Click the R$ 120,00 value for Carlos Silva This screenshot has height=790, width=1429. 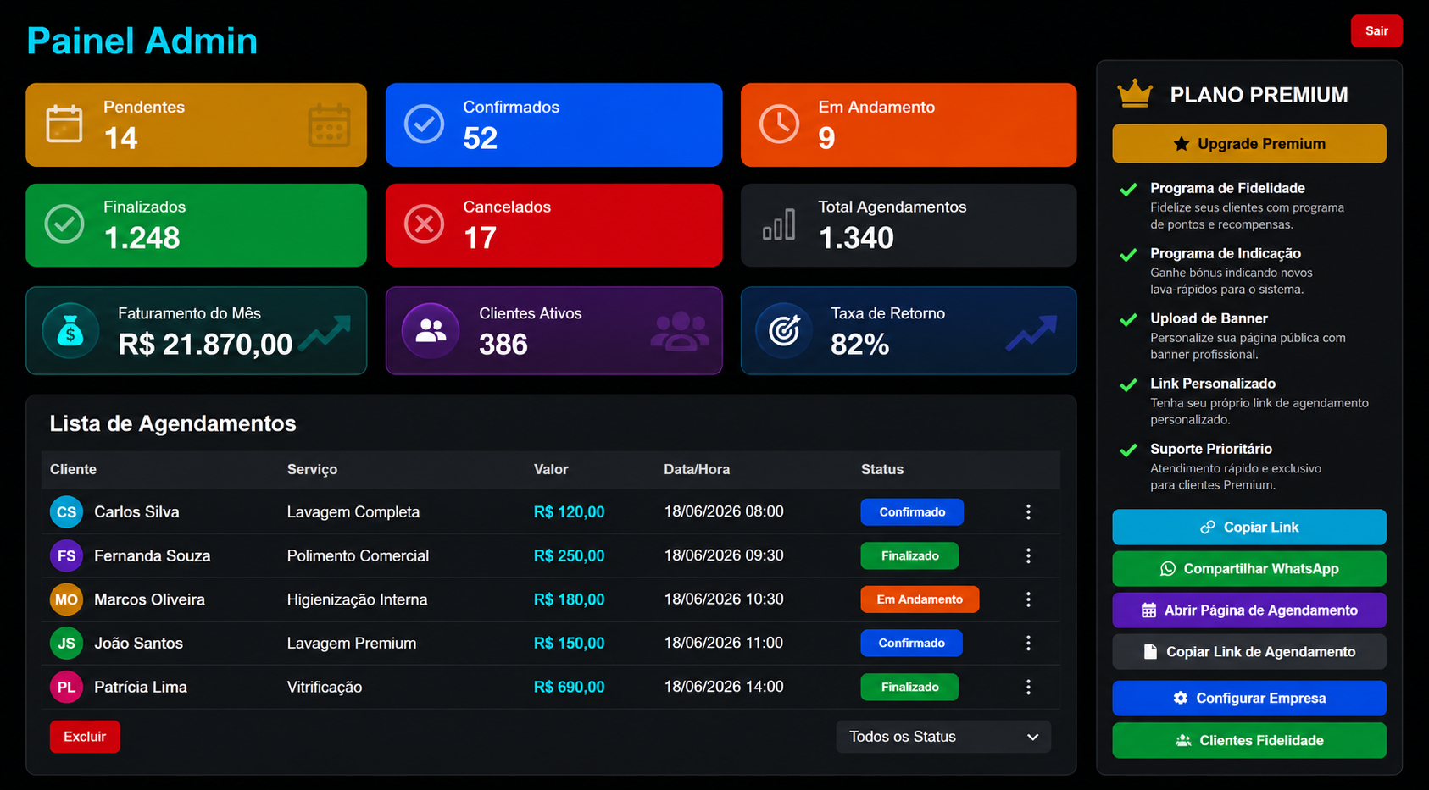(569, 511)
